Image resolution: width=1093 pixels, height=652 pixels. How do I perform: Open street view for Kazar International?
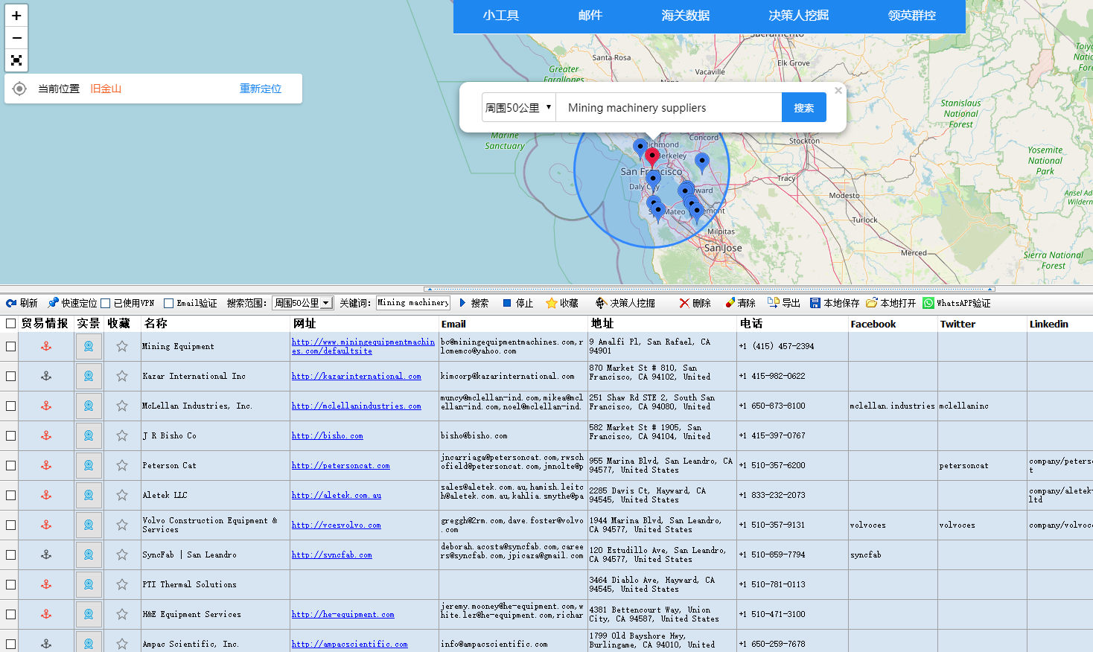(x=89, y=376)
